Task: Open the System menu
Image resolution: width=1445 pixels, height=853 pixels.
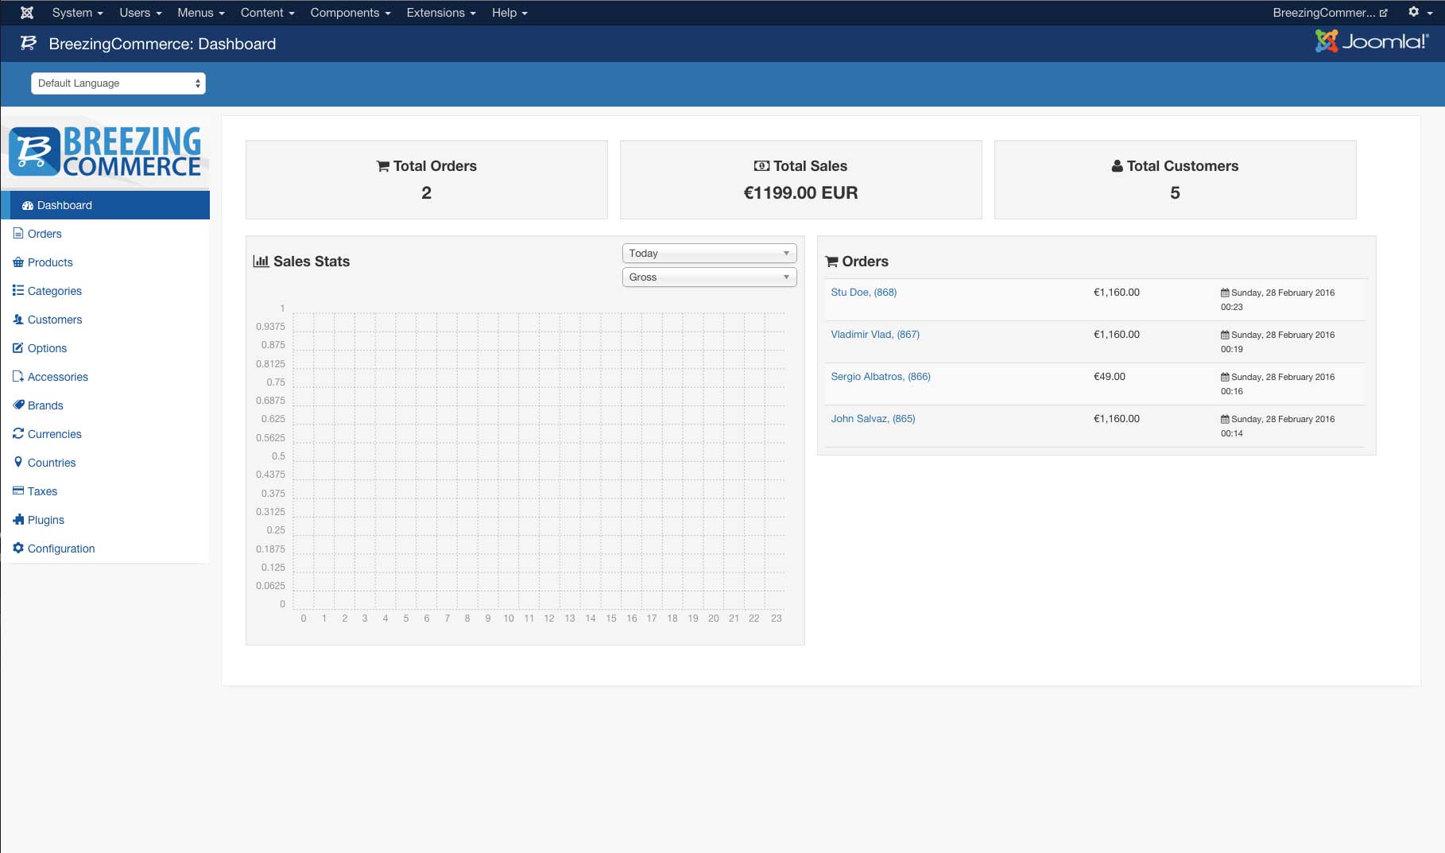Action: tap(77, 13)
